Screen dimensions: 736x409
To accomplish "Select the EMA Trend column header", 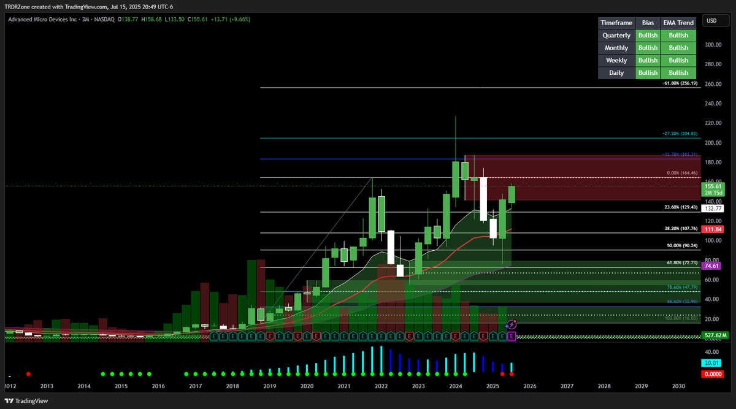I will tap(678, 23).
